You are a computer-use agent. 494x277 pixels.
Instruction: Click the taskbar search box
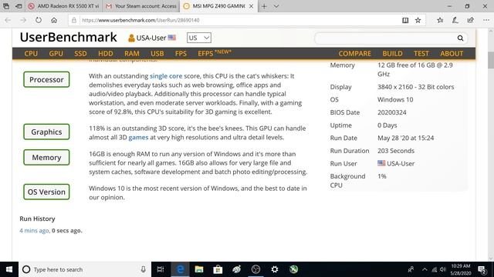pyautogui.click(x=85, y=269)
